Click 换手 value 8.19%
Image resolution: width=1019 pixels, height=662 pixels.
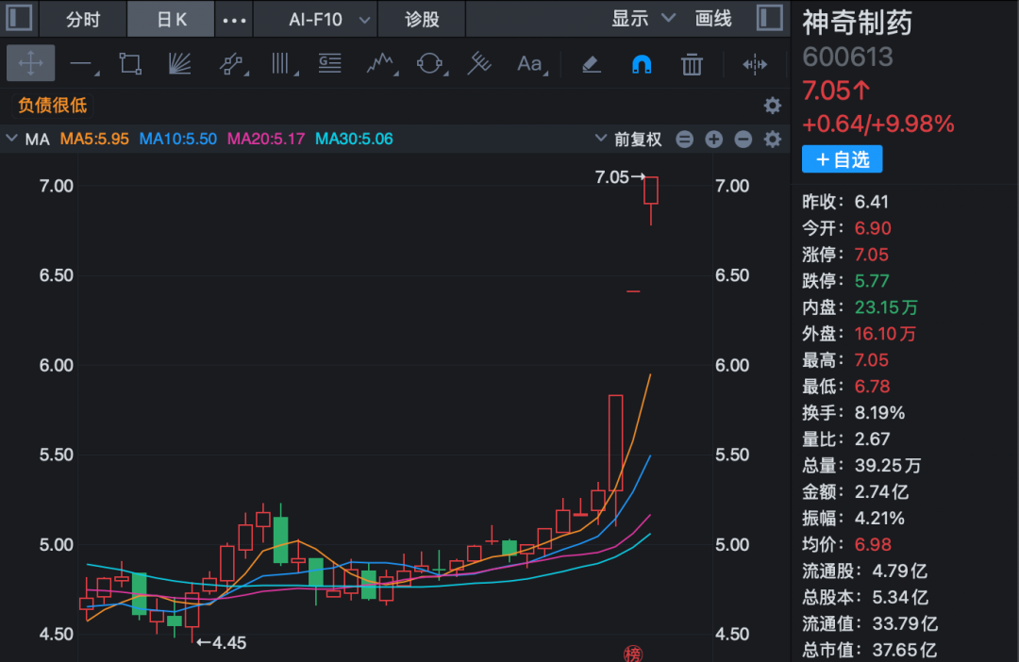(x=879, y=413)
